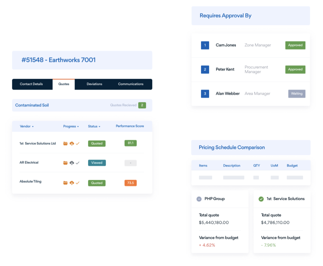Viewport: 323px width, 266px height.
Task: Click the grey minus icon beside PHP Group
Action: point(199,199)
